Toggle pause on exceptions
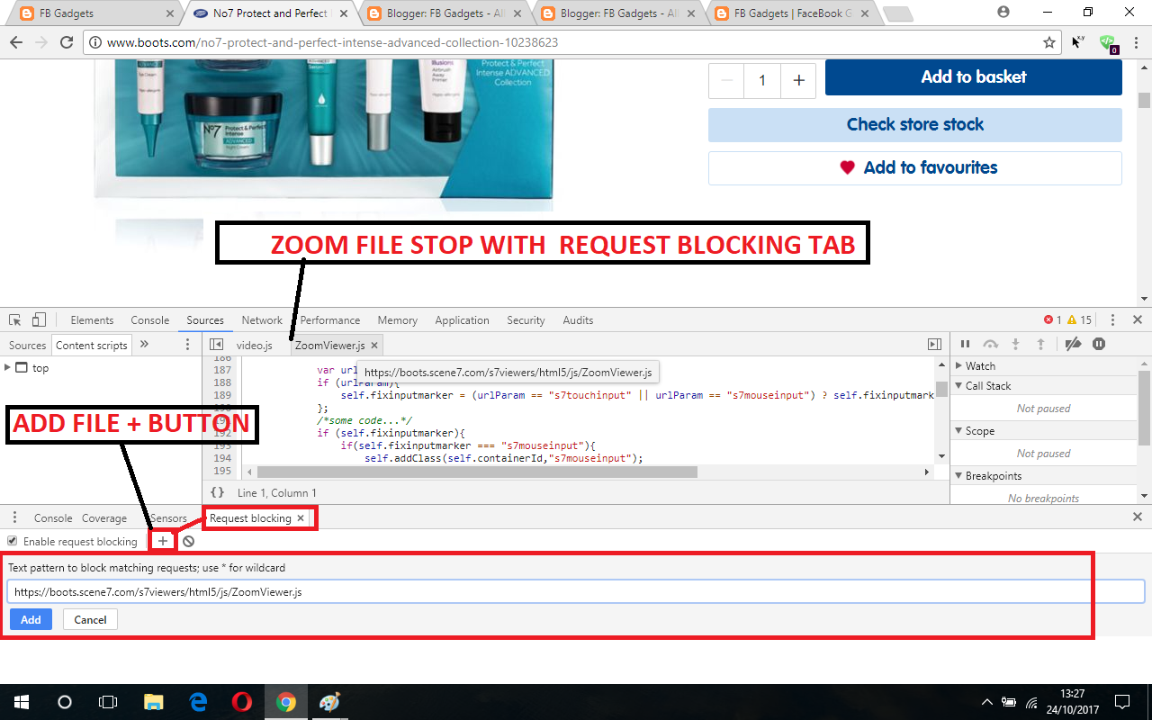The width and height of the screenshot is (1152, 720). (1099, 344)
